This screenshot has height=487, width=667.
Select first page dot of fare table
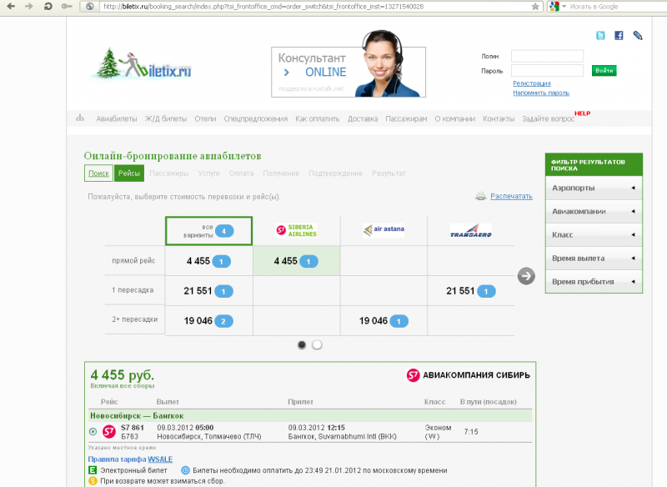[302, 345]
